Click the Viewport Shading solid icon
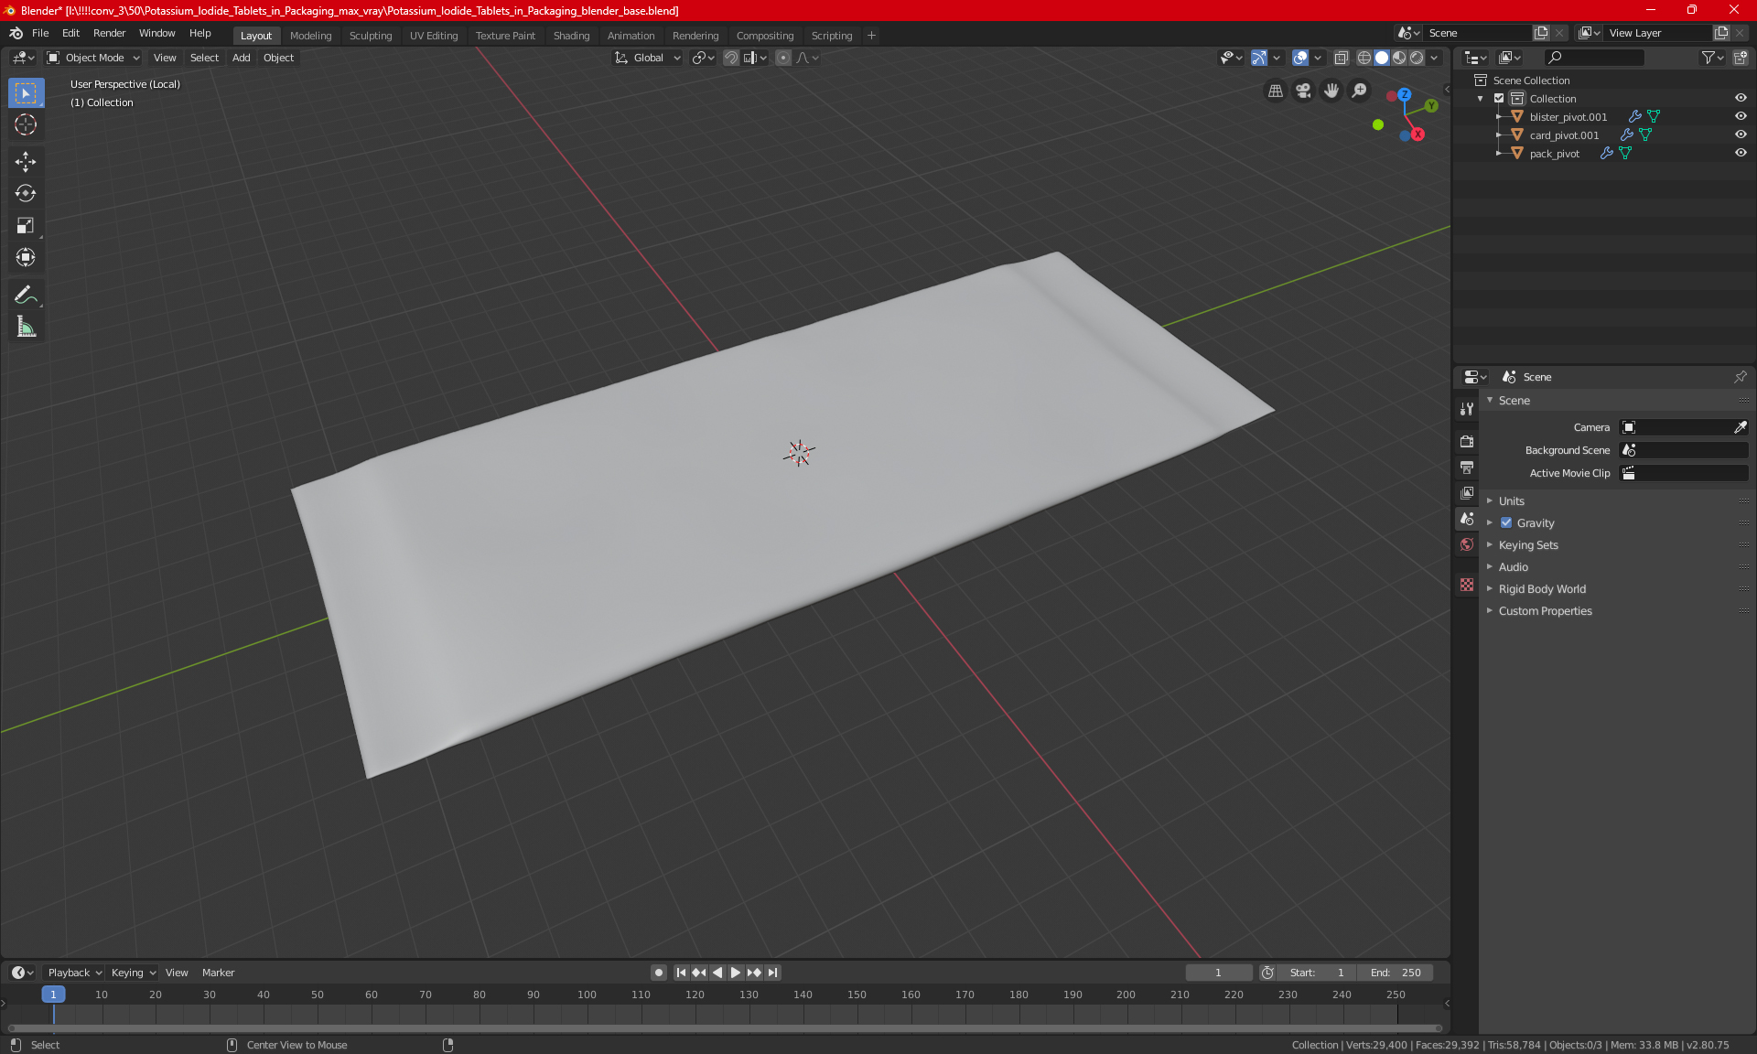The image size is (1757, 1054). tap(1381, 58)
